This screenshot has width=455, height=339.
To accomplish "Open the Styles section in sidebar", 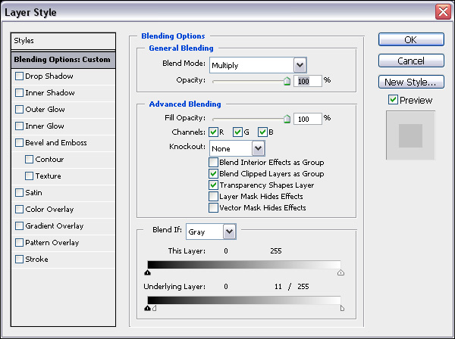I will [64, 41].
